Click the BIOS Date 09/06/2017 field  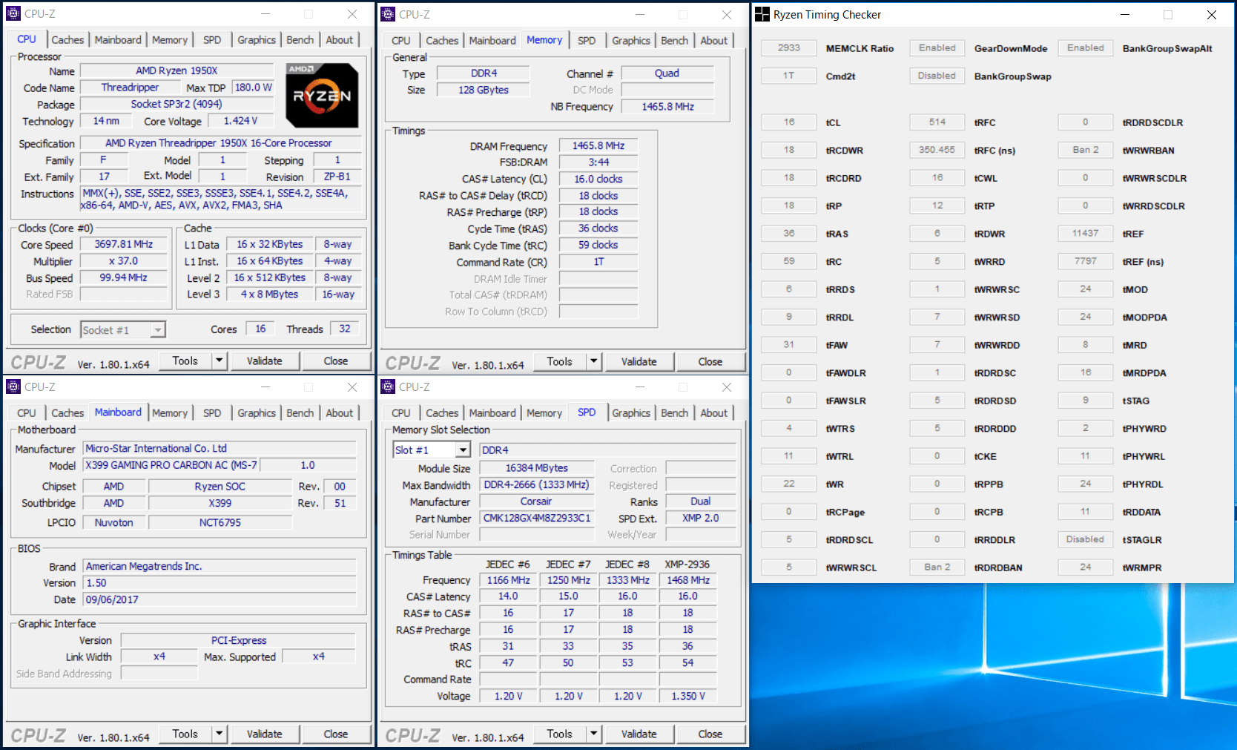(220, 599)
